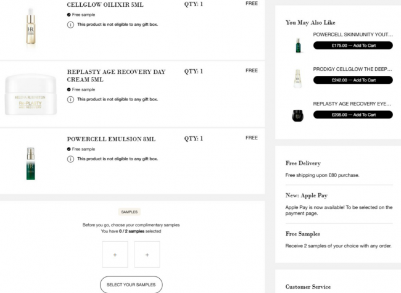Screen dimensions: 401x293
Task: Click Free sample checkmark for Powercell Emulsion
Action: 69,149
